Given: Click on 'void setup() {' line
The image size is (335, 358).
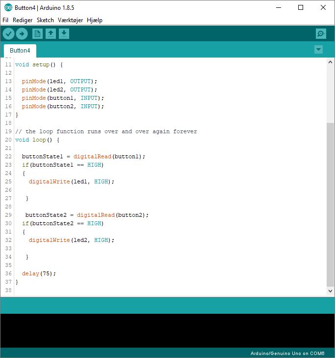Looking at the screenshot, I should [39, 64].
